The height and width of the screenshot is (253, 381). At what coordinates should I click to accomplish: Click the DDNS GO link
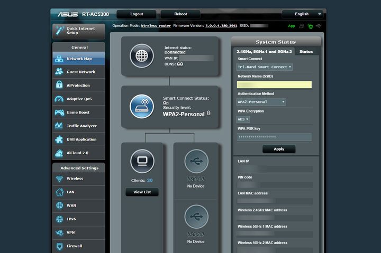pyautogui.click(x=180, y=64)
